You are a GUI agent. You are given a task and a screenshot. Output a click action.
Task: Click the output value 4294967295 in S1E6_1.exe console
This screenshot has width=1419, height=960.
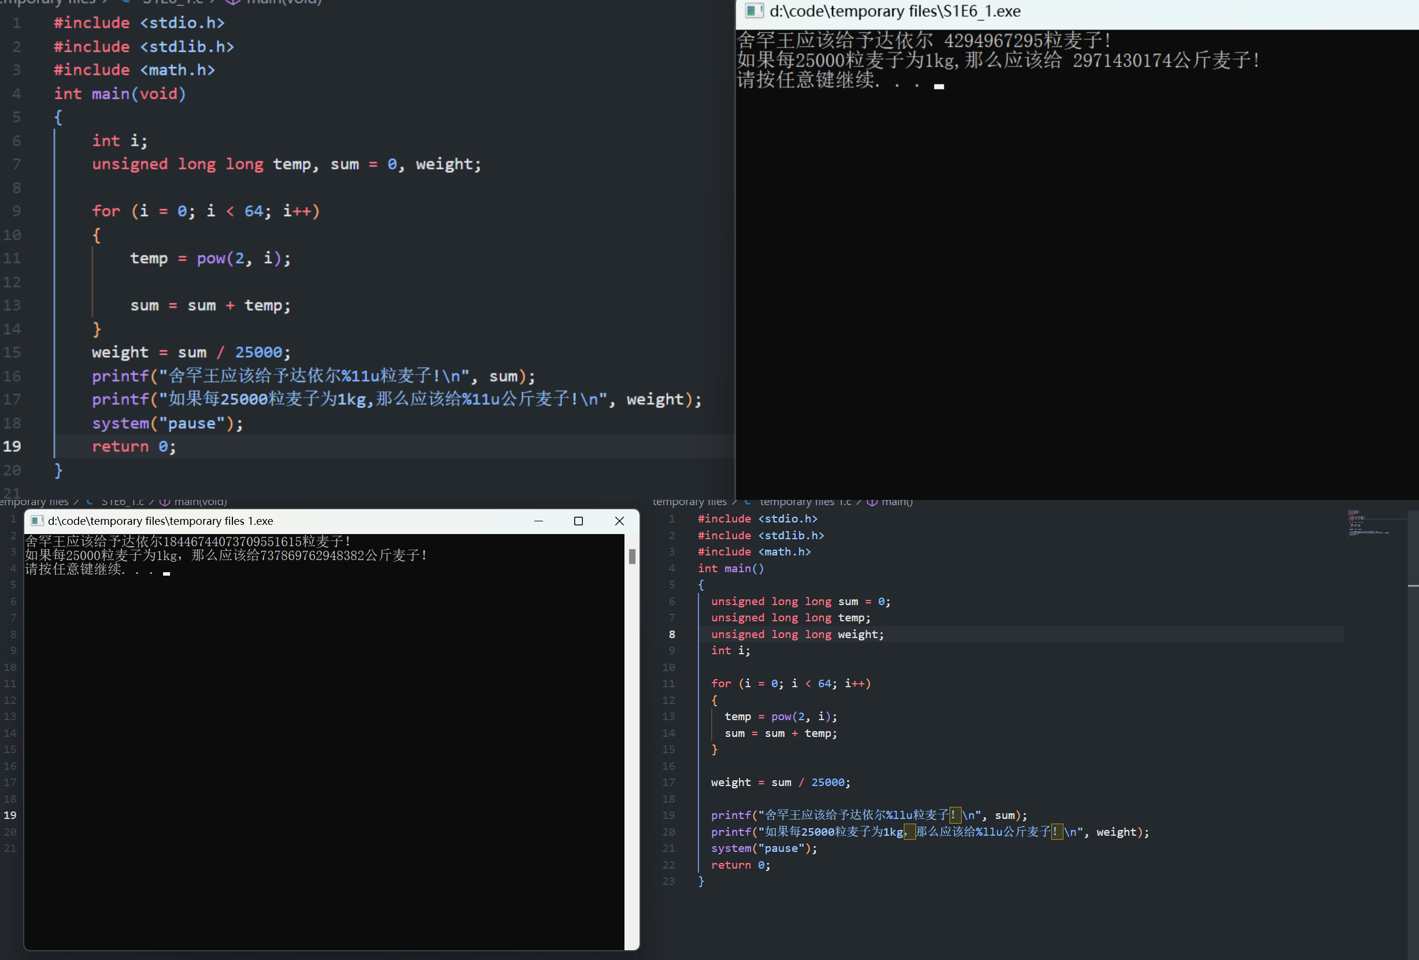[993, 40]
